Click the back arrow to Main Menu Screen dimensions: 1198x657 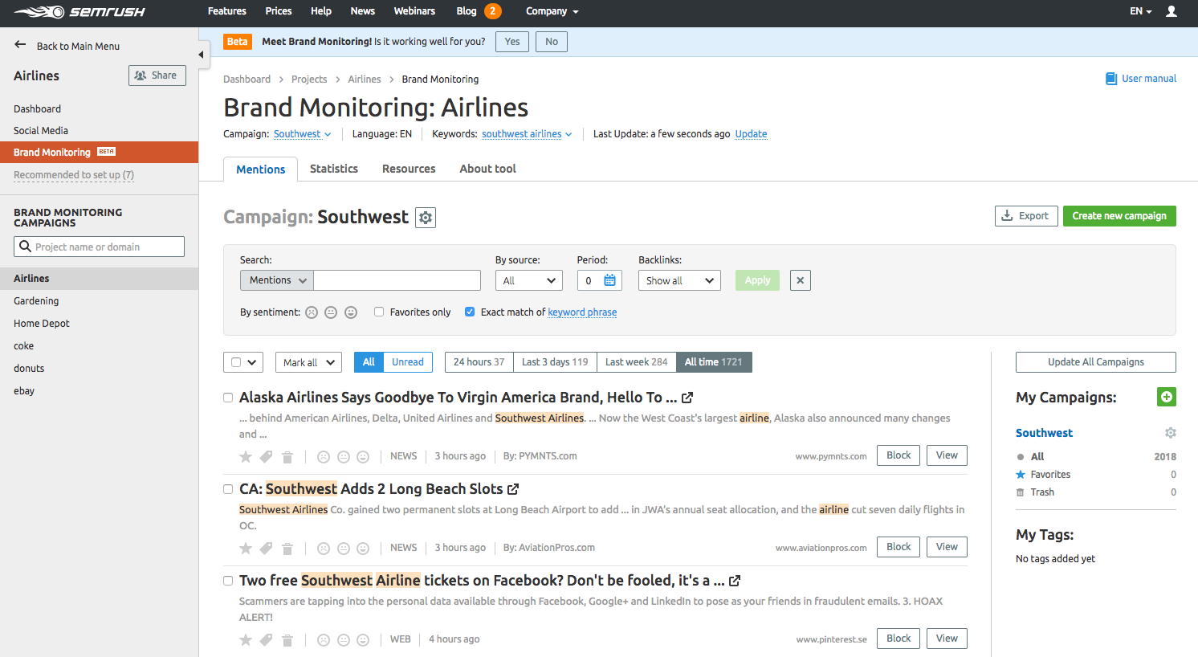click(x=20, y=45)
